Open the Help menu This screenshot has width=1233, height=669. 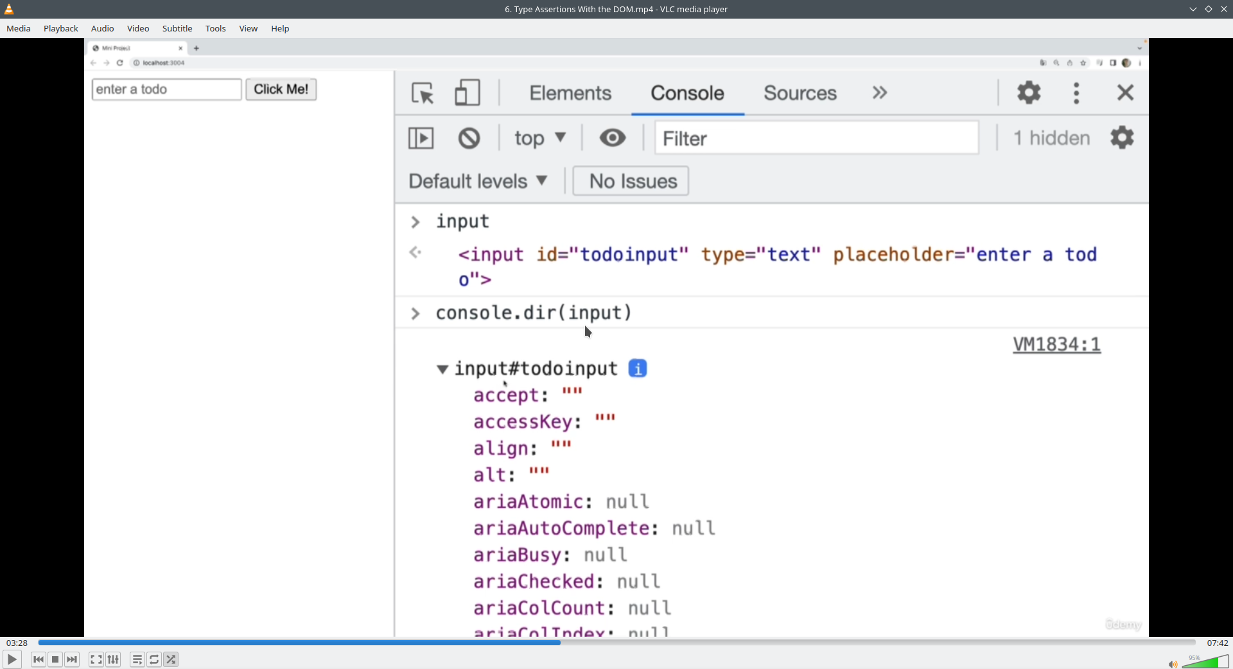(280, 28)
